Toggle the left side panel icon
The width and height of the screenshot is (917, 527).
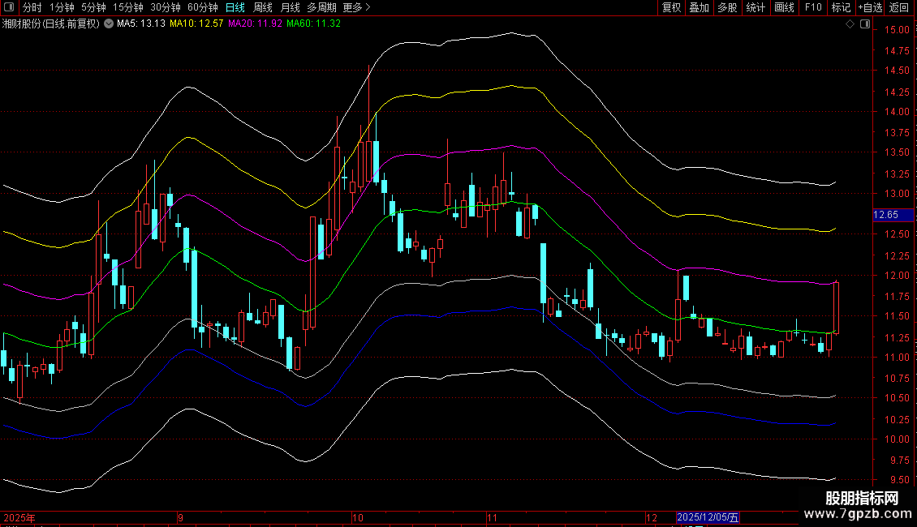tap(9, 7)
